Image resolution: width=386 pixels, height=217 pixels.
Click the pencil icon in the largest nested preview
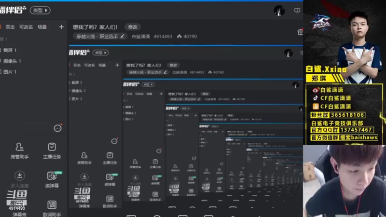point(165,72)
